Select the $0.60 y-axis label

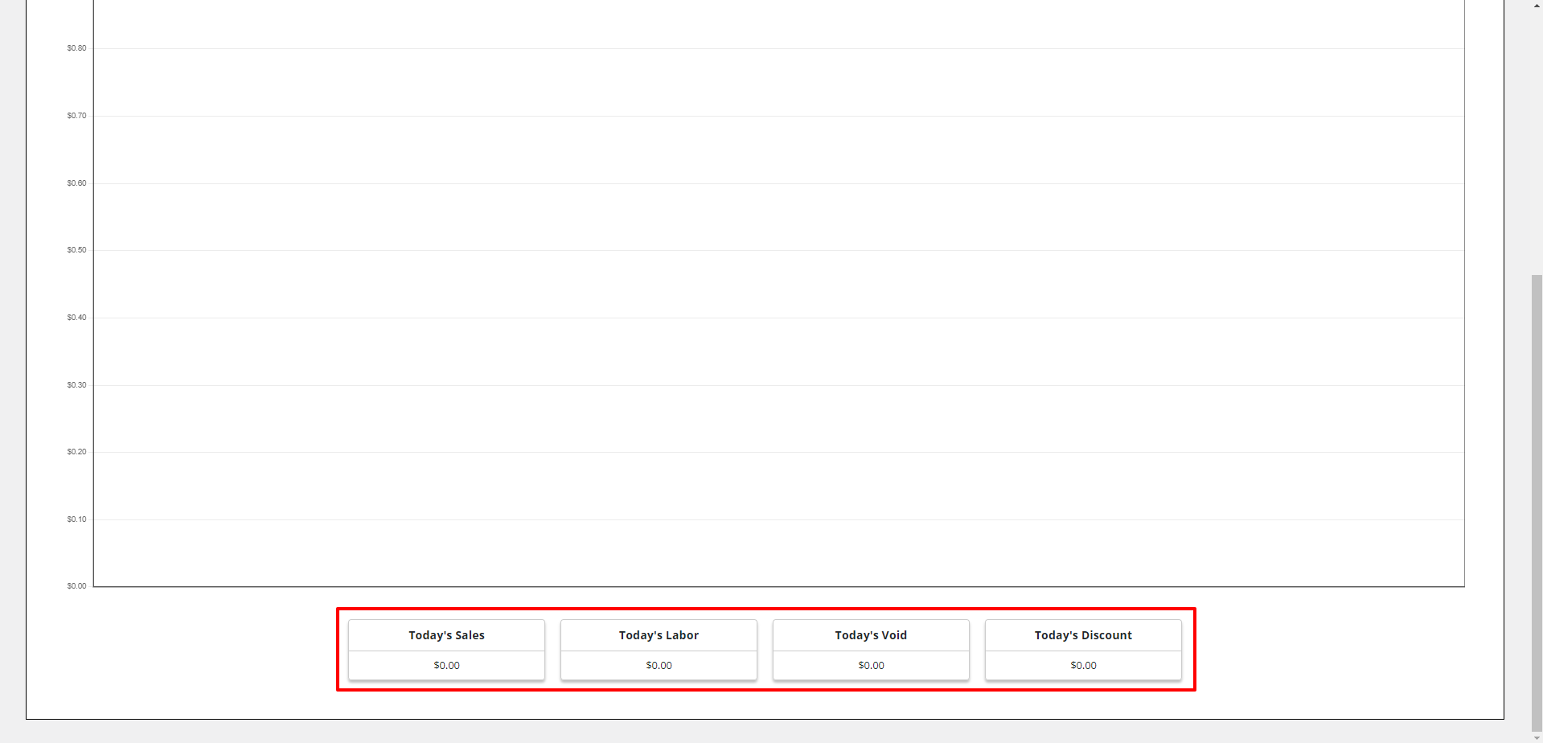click(76, 183)
